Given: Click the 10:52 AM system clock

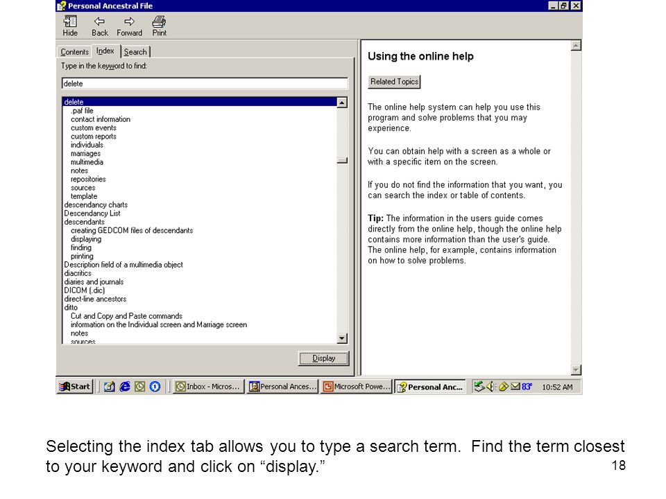Looking at the screenshot, I should 557,387.
